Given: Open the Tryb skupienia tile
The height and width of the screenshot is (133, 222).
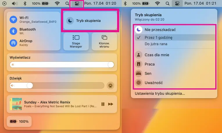Looking at the screenshot, I should (89, 21).
